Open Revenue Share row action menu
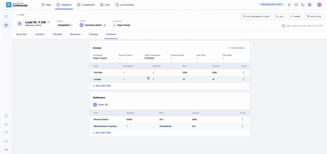Viewport: 327px width, 154px height. point(242,119)
